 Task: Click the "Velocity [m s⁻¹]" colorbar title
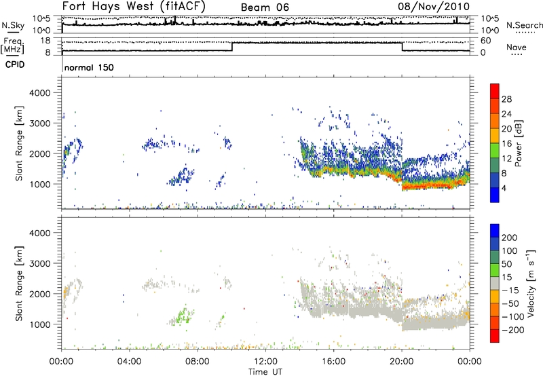click(x=531, y=284)
